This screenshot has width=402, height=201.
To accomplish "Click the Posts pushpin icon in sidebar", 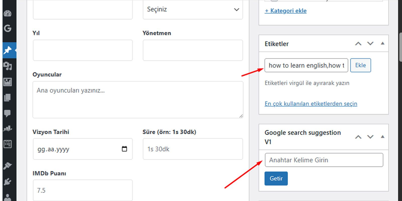I will (x=8, y=50).
